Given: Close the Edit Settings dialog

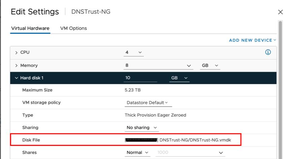Looking at the screenshot, I should pos(280,12).
